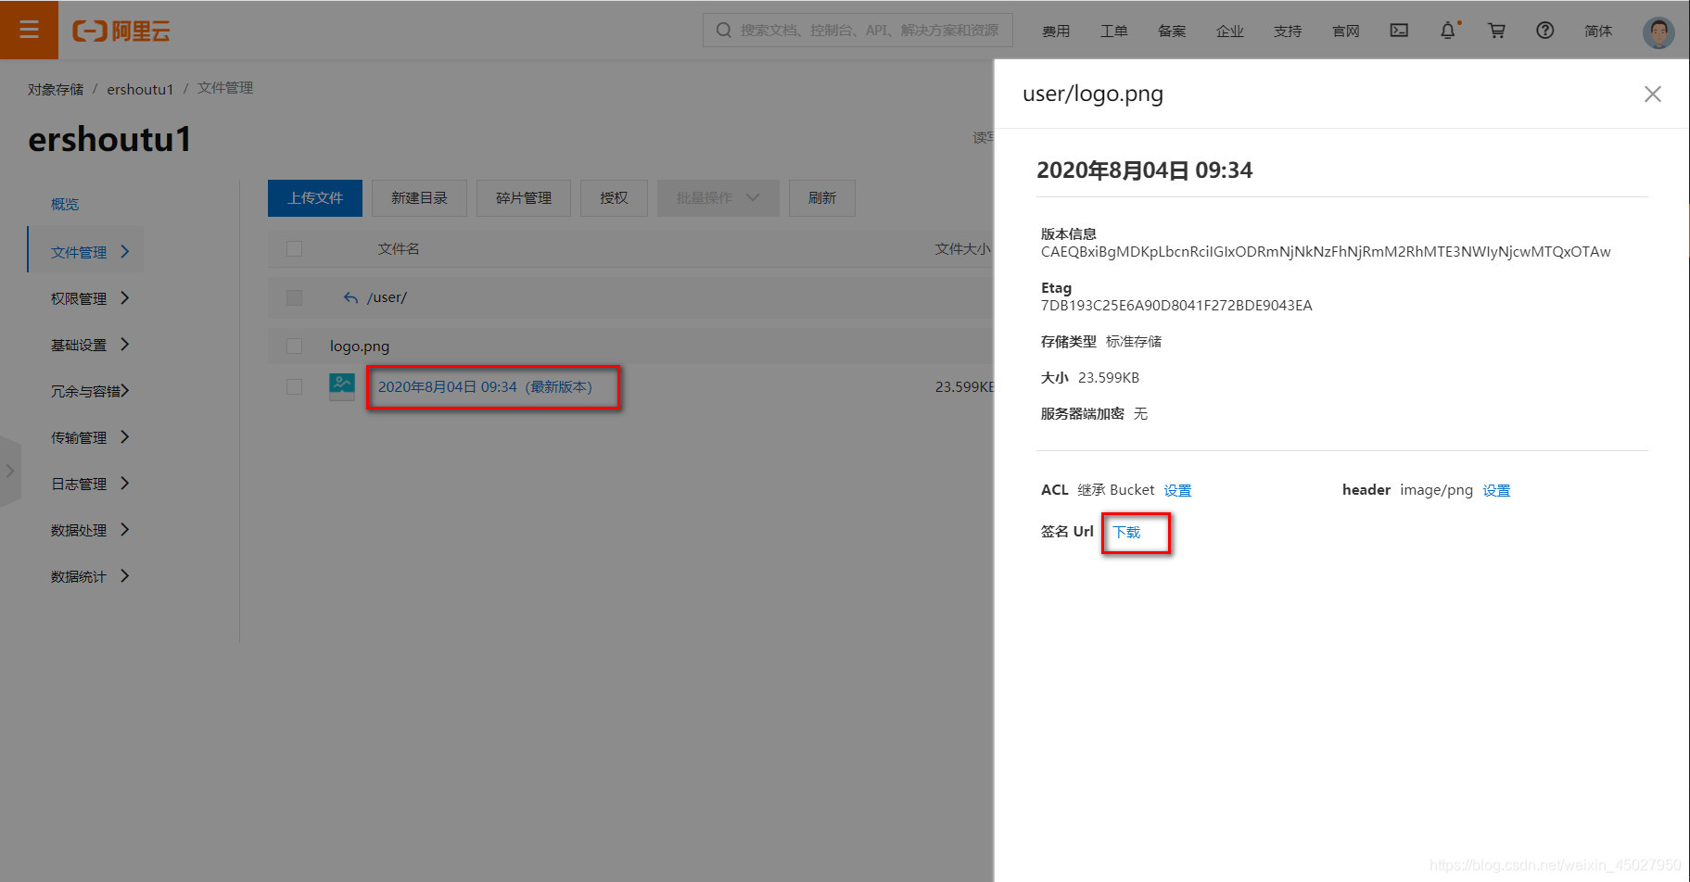Click the Aliyun logo
The height and width of the screenshot is (882, 1690).
121,31
